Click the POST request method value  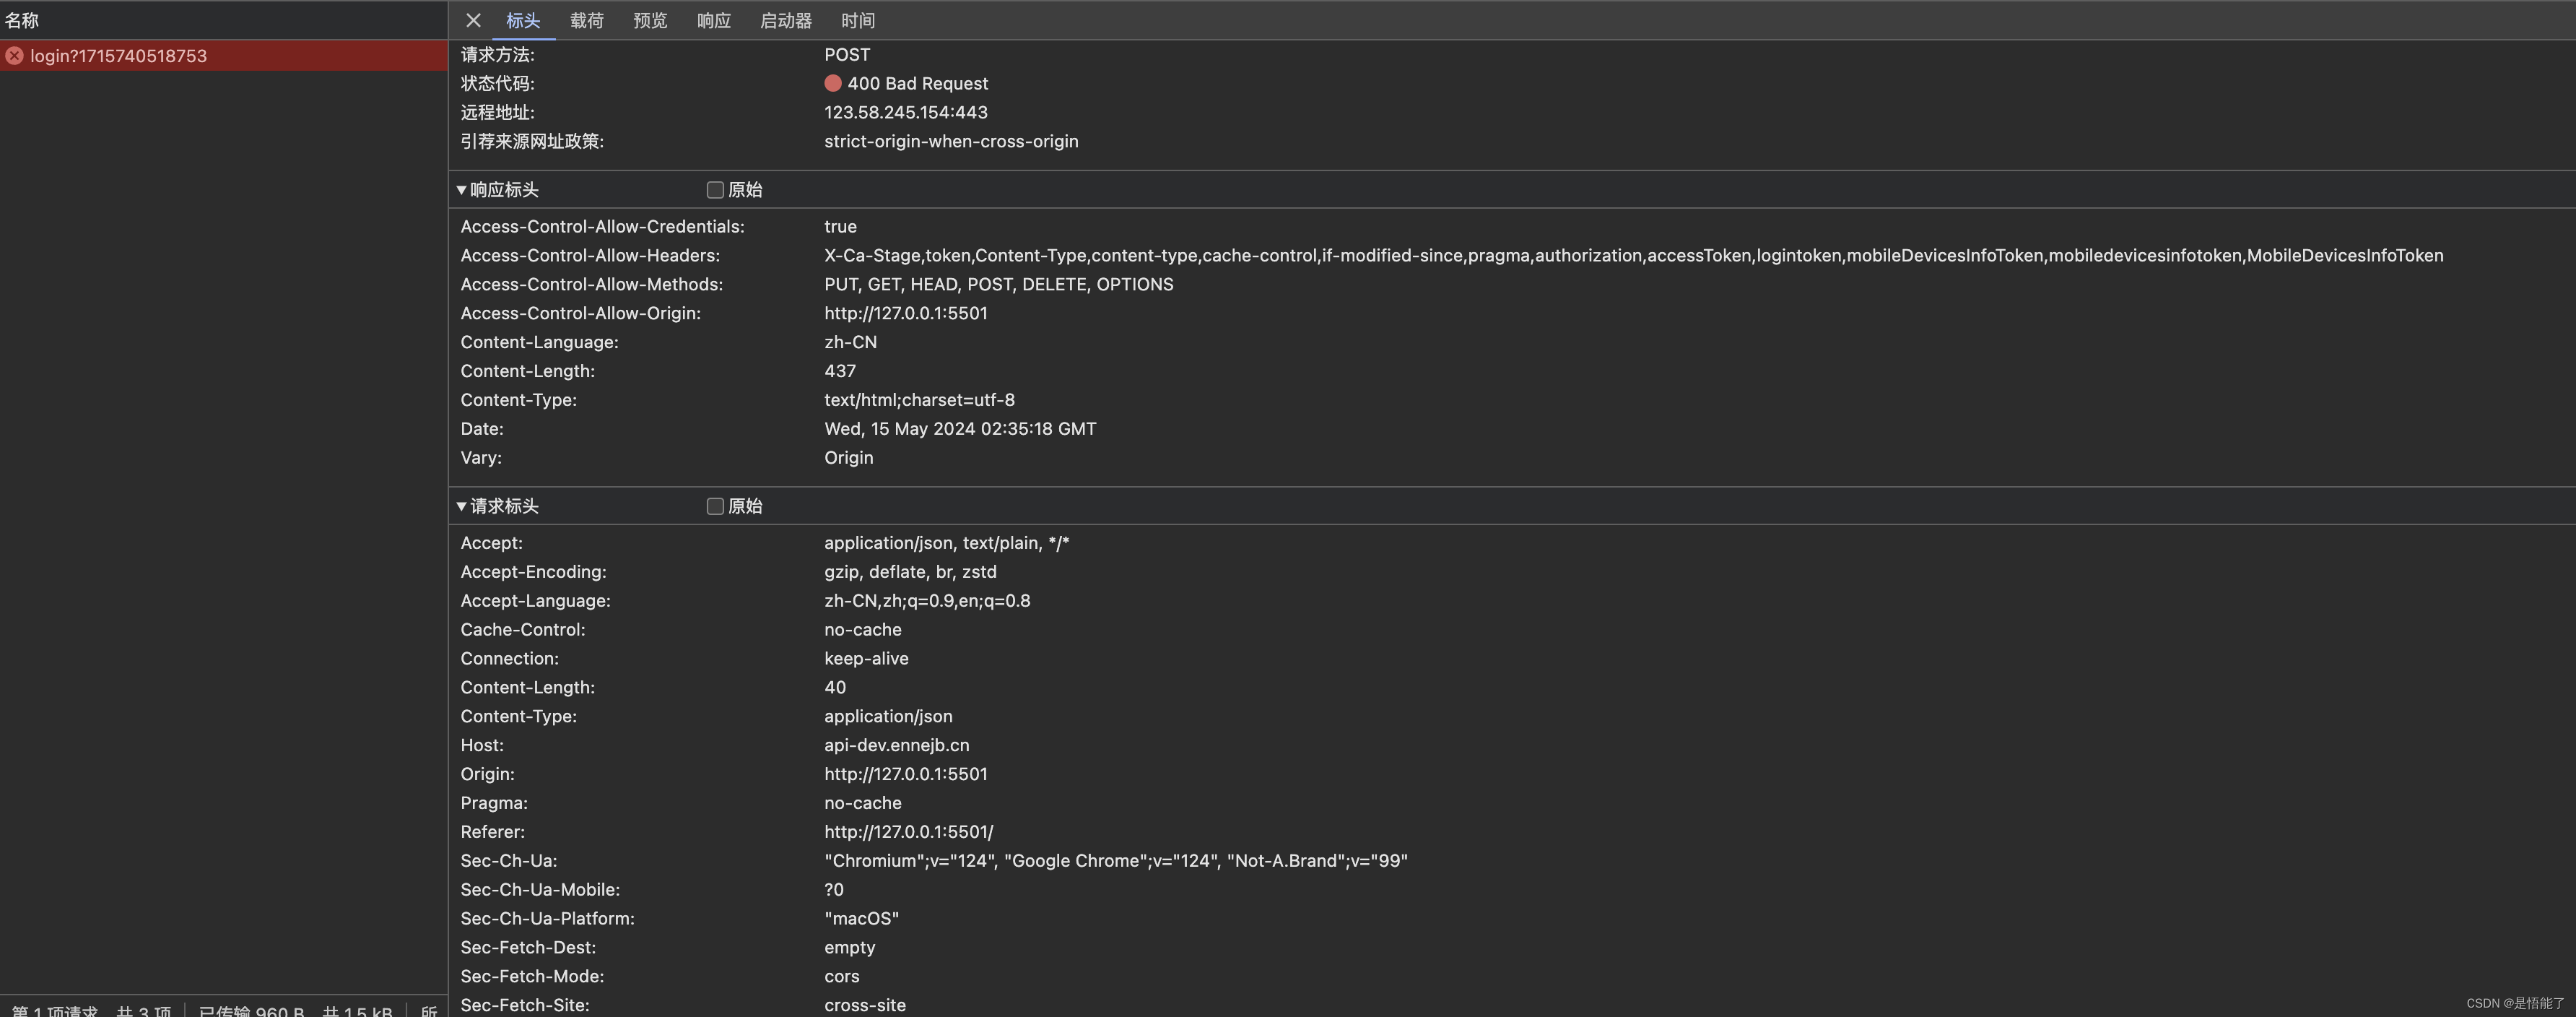coord(847,54)
